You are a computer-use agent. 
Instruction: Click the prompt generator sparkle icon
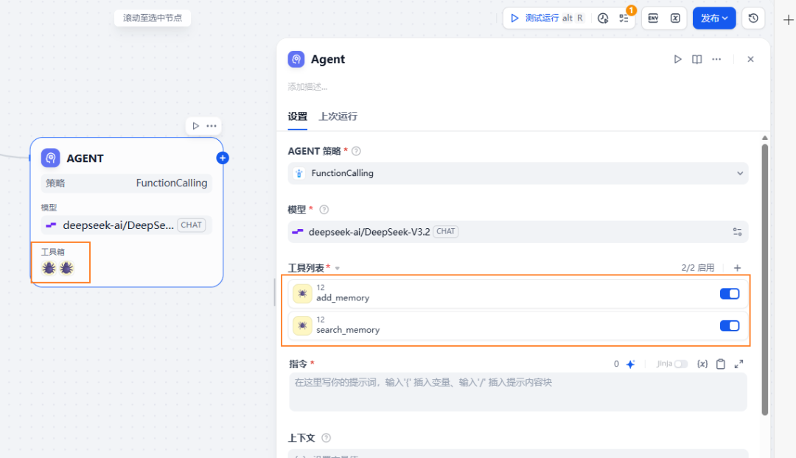point(630,364)
